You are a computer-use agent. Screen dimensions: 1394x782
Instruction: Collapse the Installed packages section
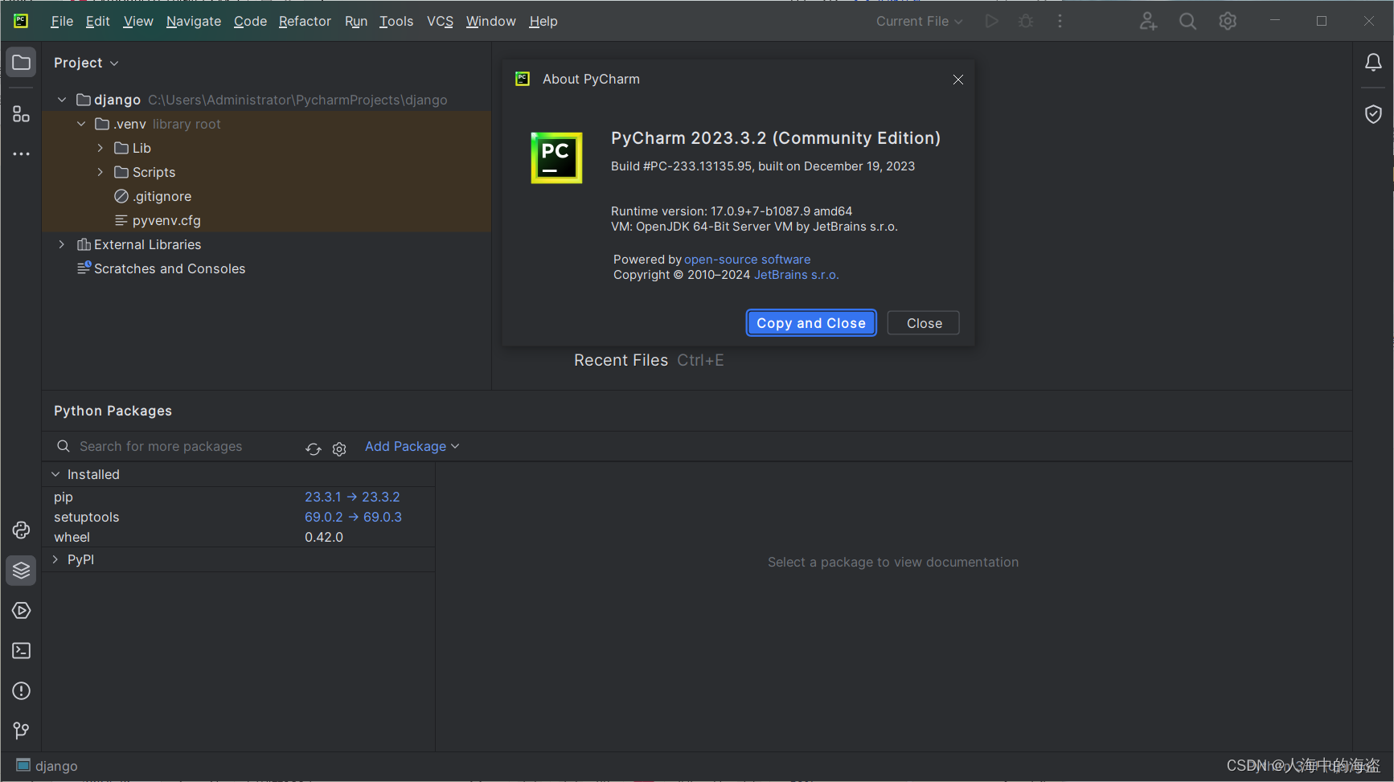(55, 474)
